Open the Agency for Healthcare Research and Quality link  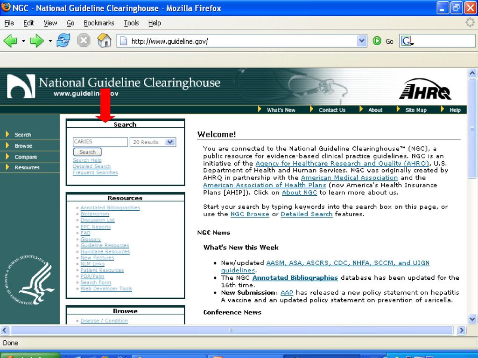click(x=342, y=163)
